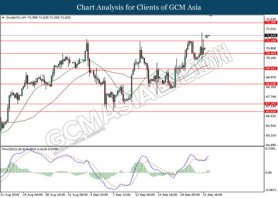Select the 66.810 red price label
This screenshot has height=198, width=278.
[x=271, y=111]
